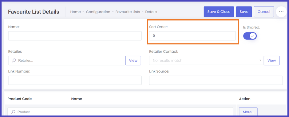Screen dimensions: 289x117
Task: Focus the Name text field
Action: click(x=75, y=36)
